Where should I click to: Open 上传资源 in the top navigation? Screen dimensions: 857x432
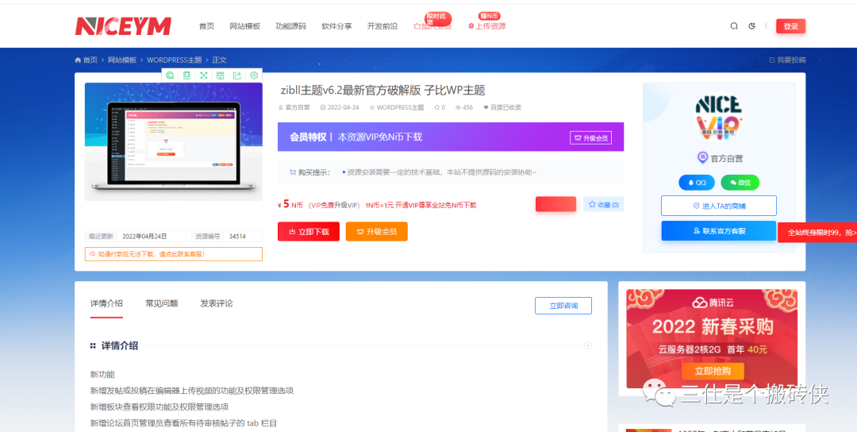click(487, 26)
